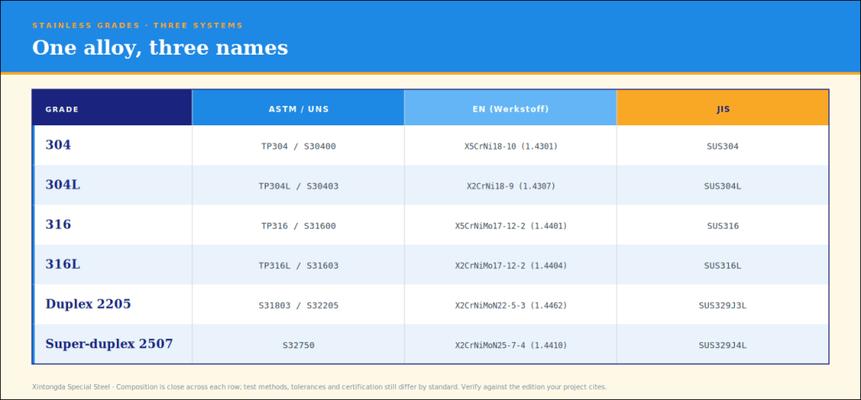This screenshot has height=400, width=861.
Task: Pick the JIS value SUS329J4L
Action: click(x=722, y=345)
